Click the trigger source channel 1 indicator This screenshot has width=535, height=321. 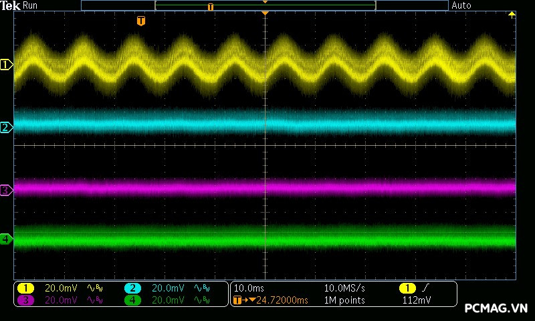point(407,288)
